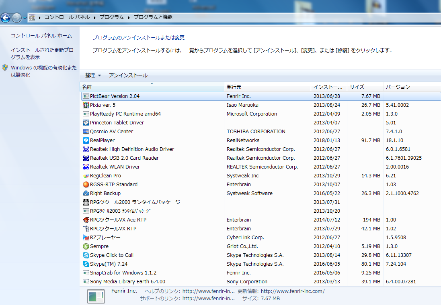Sort list by 名前 column header
The width and height of the screenshot is (441, 305).
87,87
